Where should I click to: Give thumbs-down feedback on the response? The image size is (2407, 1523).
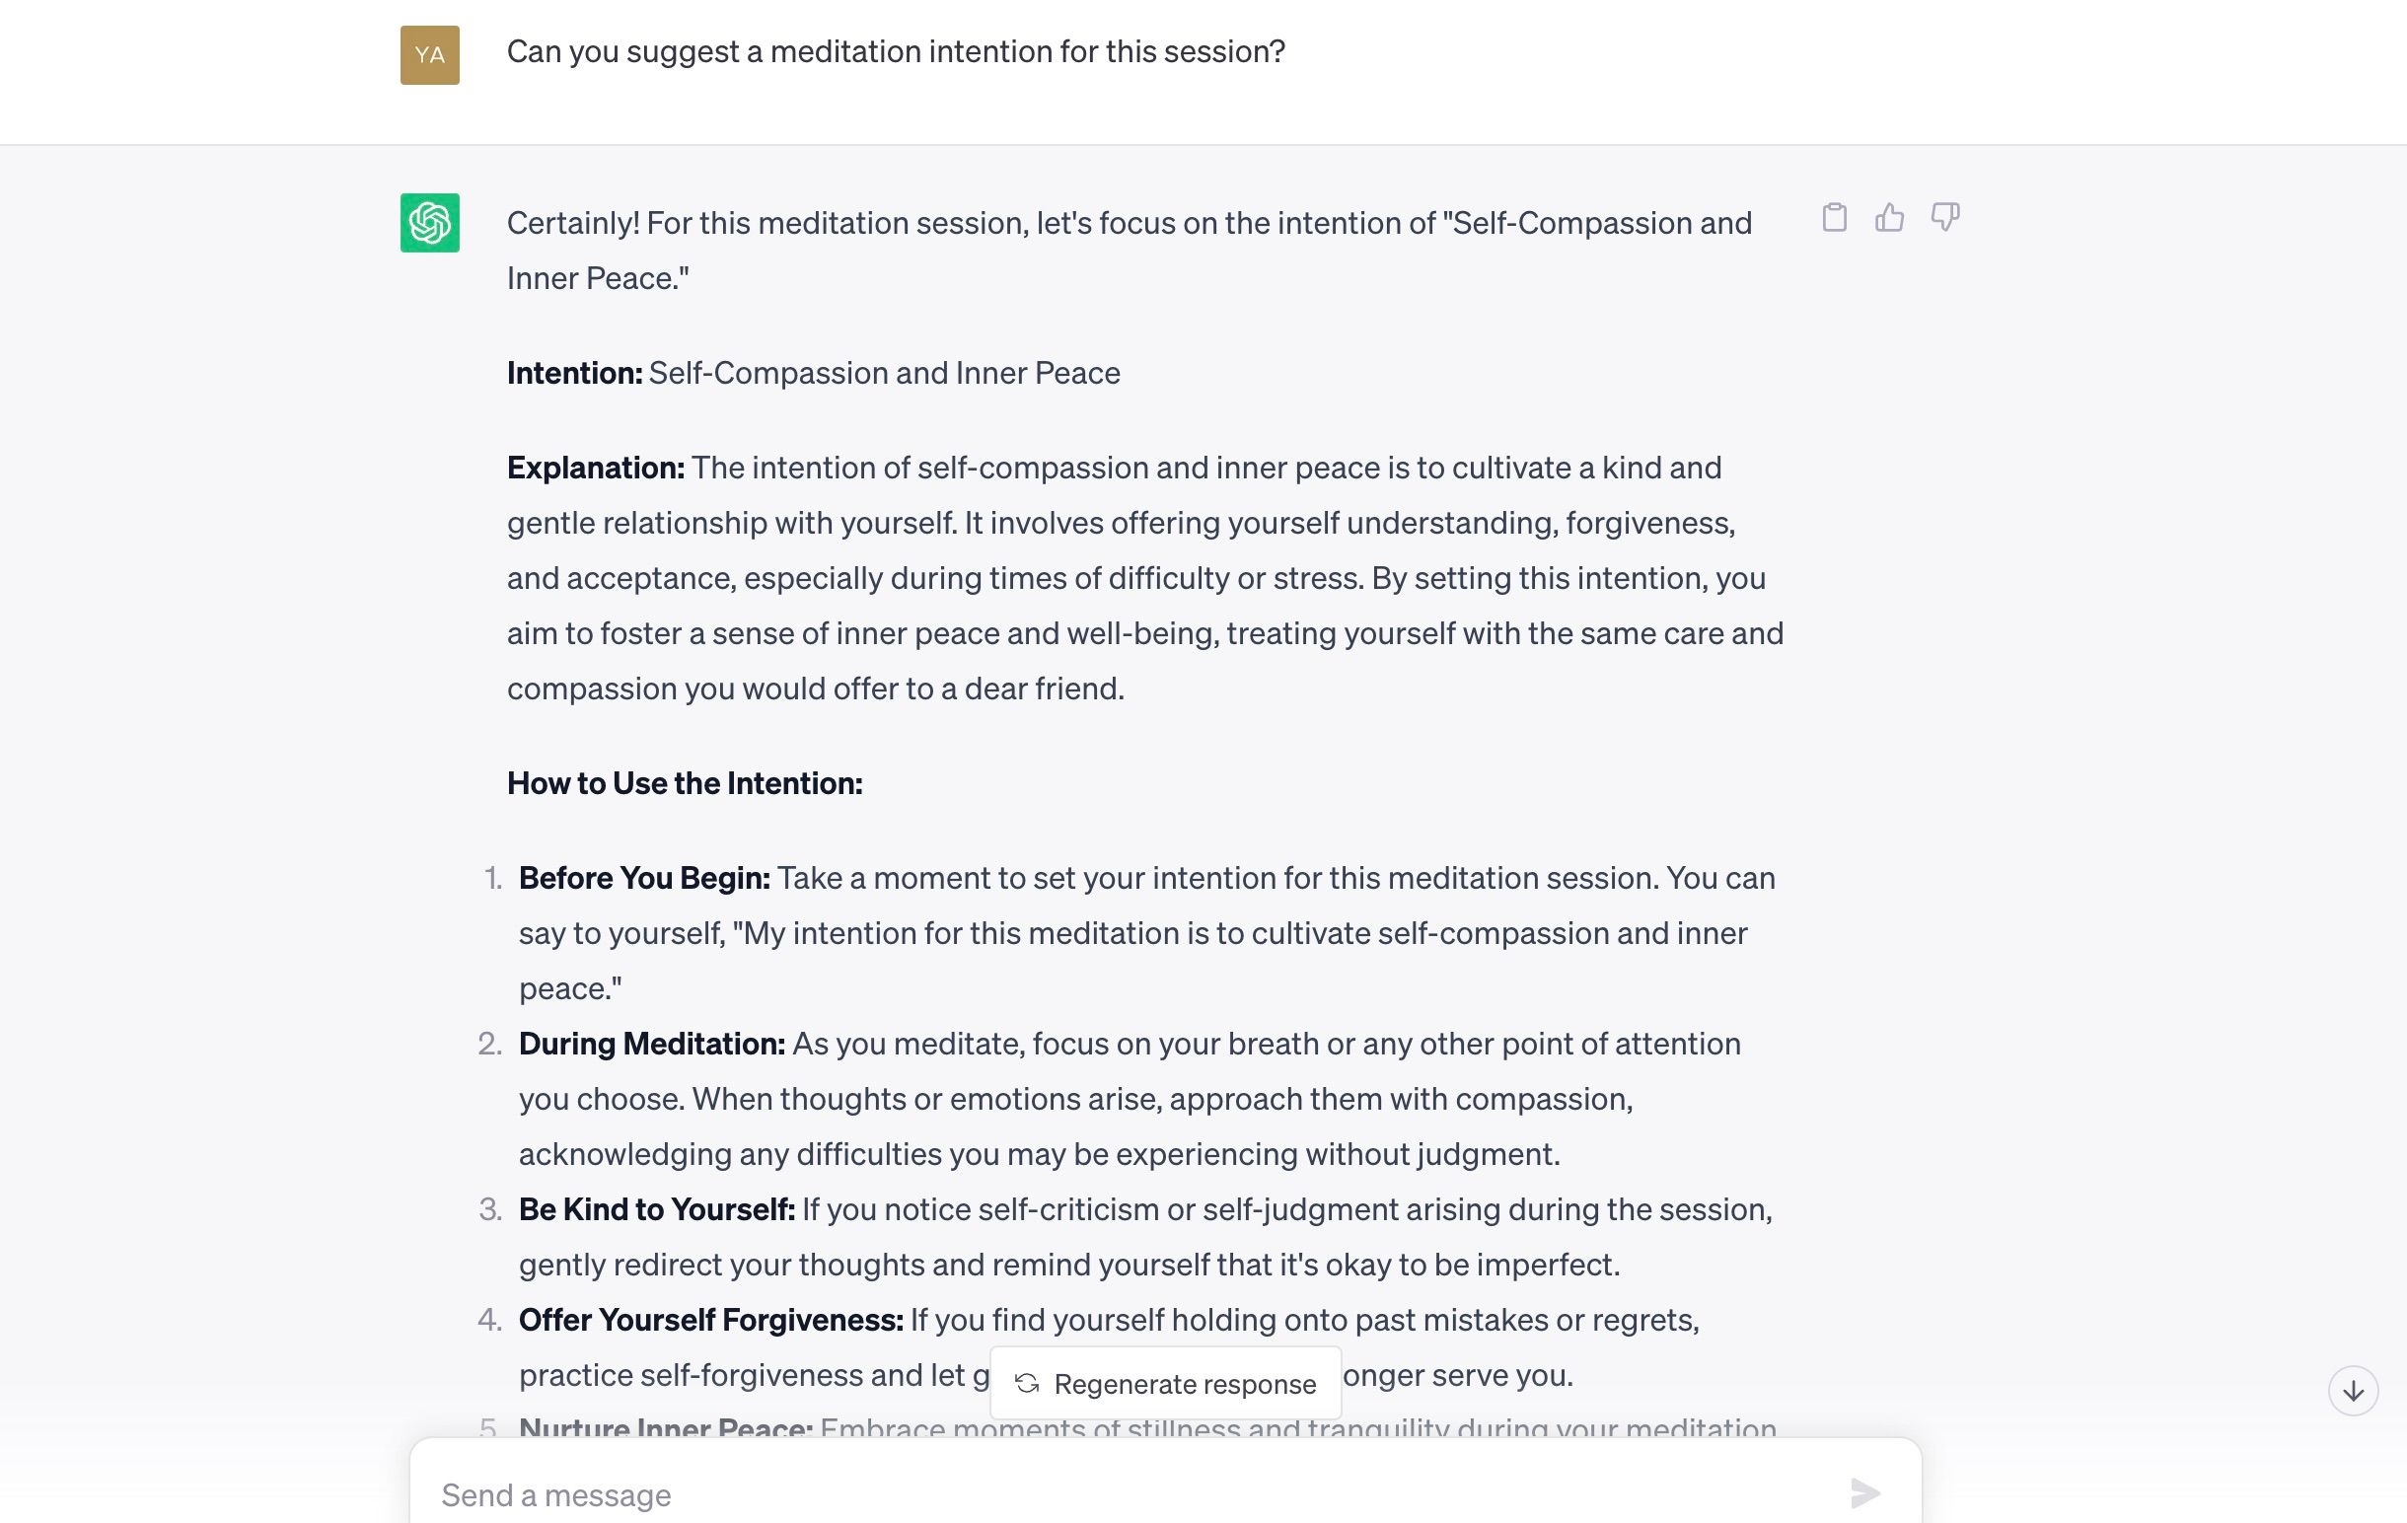(x=1945, y=218)
